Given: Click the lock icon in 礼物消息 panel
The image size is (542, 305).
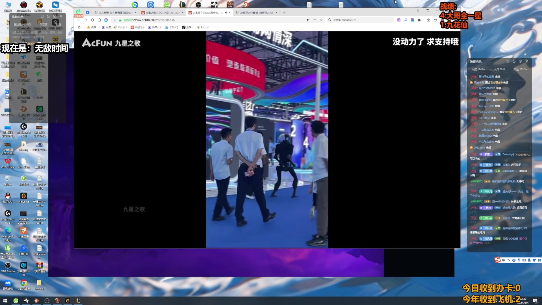Looking at the screenshot, I should (x=48, y=17).
